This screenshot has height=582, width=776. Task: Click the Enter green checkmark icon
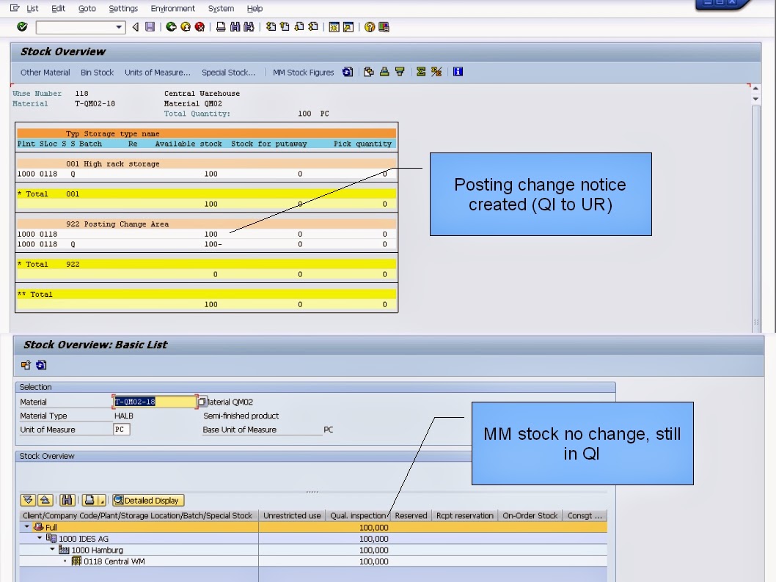pos(23,26)
